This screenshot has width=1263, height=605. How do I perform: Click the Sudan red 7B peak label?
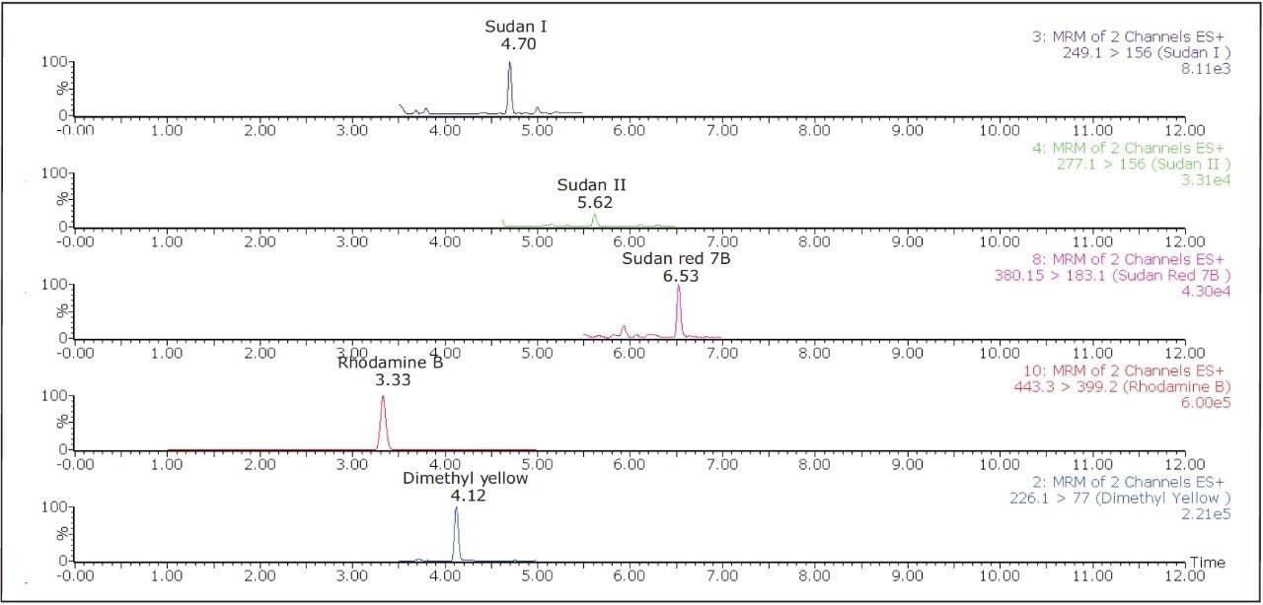coord(675,259)
